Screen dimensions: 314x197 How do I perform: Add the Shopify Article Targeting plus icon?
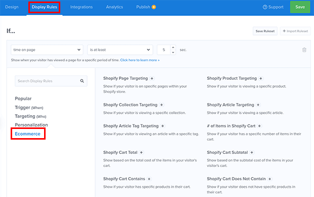click(x=258, y=105)
